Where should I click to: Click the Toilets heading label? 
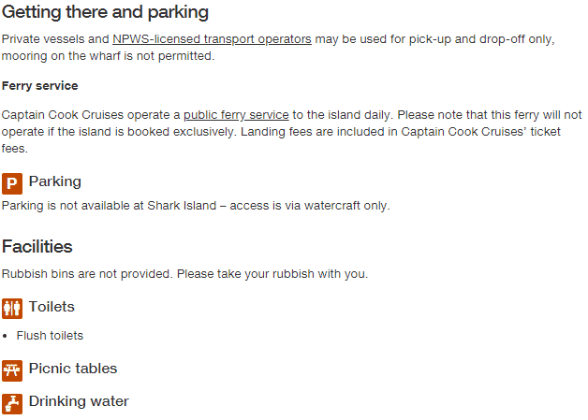pos(51,307)
